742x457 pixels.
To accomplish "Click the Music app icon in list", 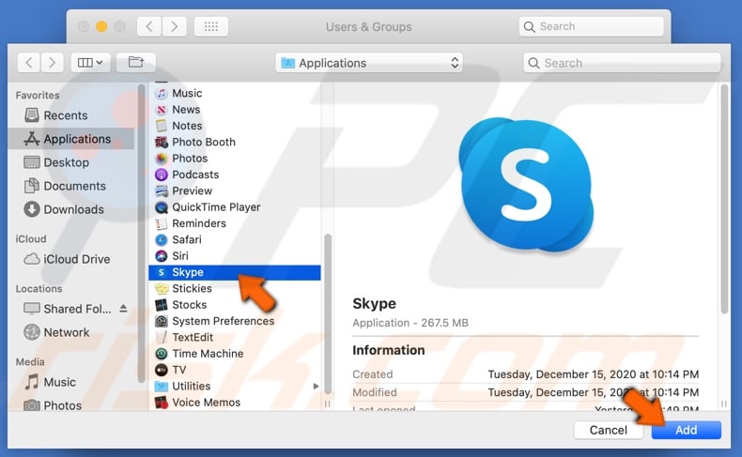I will tap(162, 93).
